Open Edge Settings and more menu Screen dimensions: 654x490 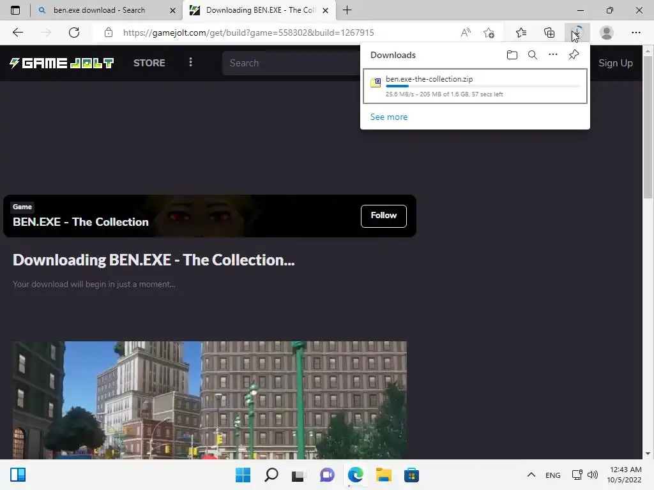click(635, 33)
